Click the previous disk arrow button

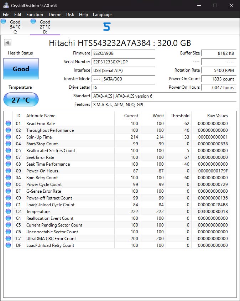[8, 42]
